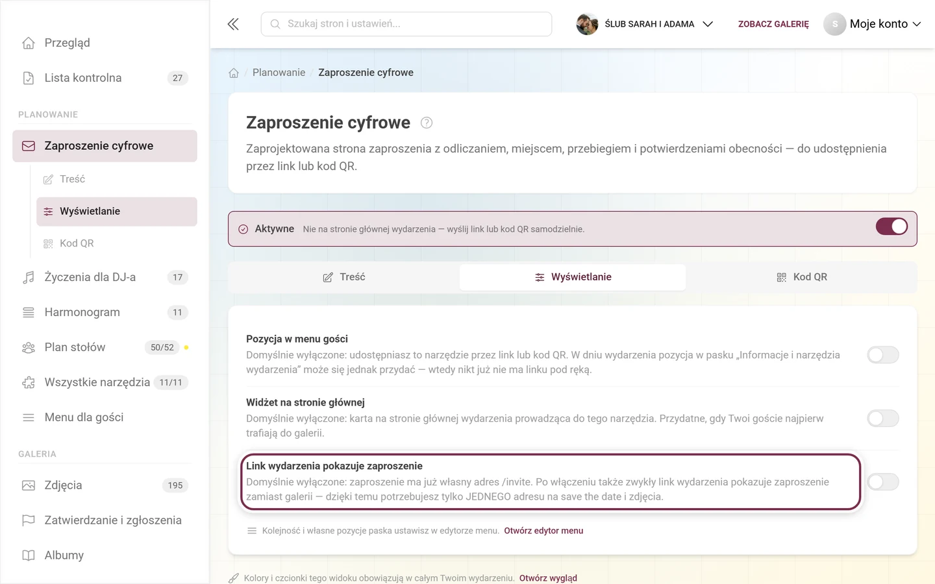The height and width of the screenshot is (584, 935).
Task: Click the Zatwierdzanie i zgłoszenia flag icon
Action: pos(29,520)
